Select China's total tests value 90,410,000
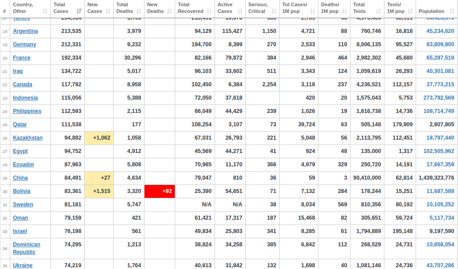This screenshot has width=458, height=269. pyautogui.click(x=367, y=178)
